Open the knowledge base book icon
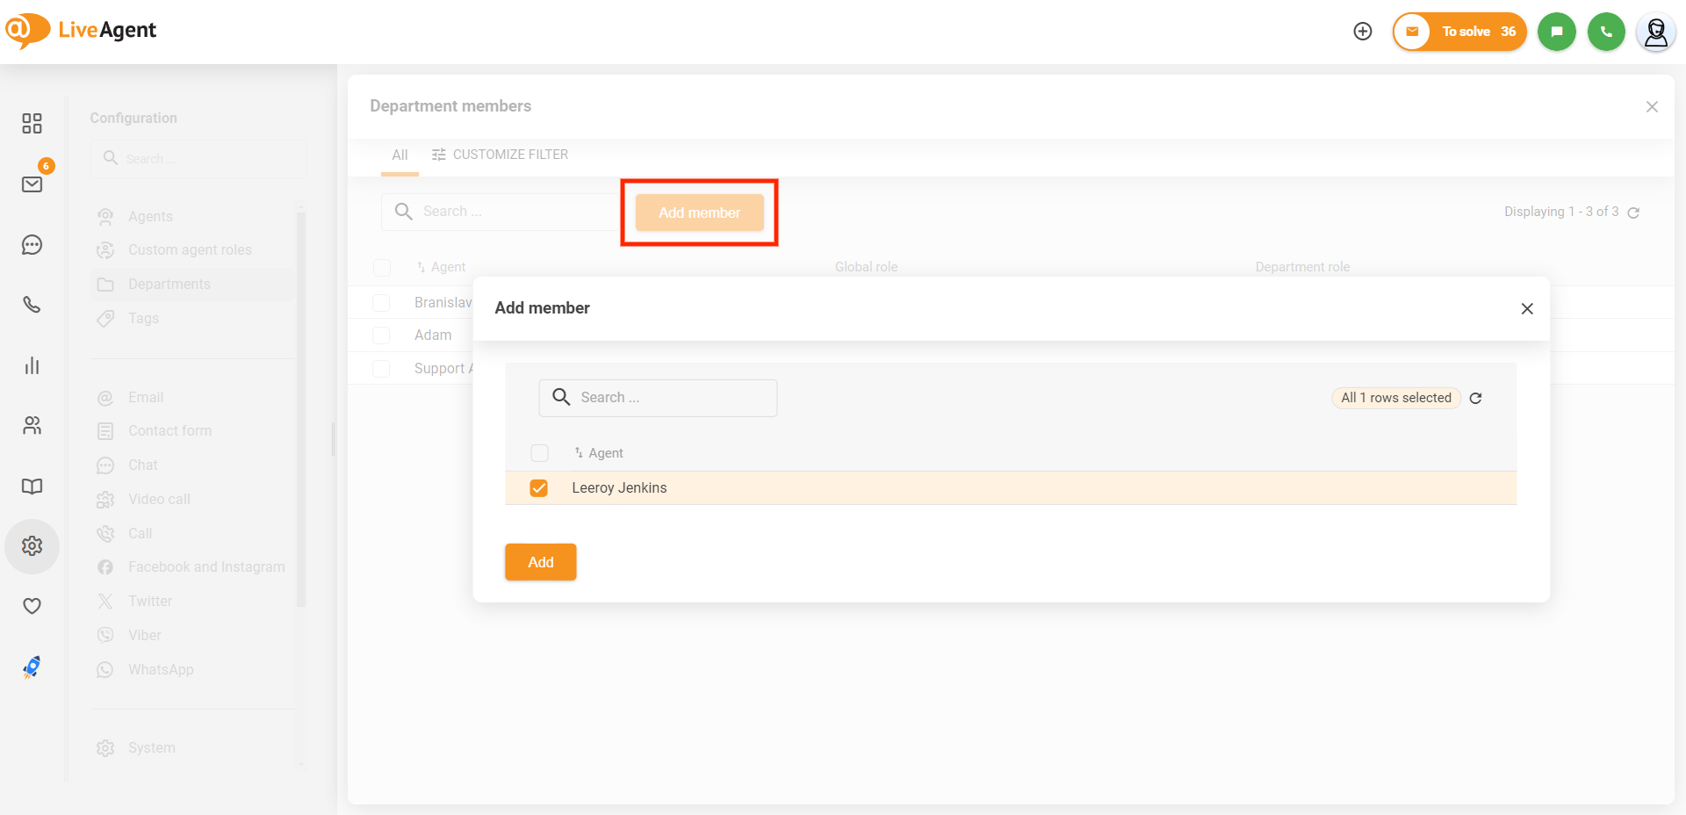 [x=32, y=487]
